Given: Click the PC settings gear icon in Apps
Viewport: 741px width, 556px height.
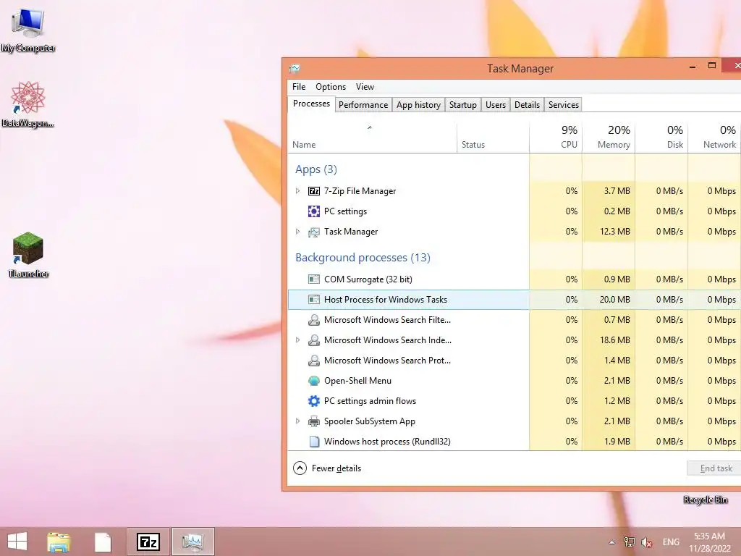Looking at the screenshot, I should (314, 211).
